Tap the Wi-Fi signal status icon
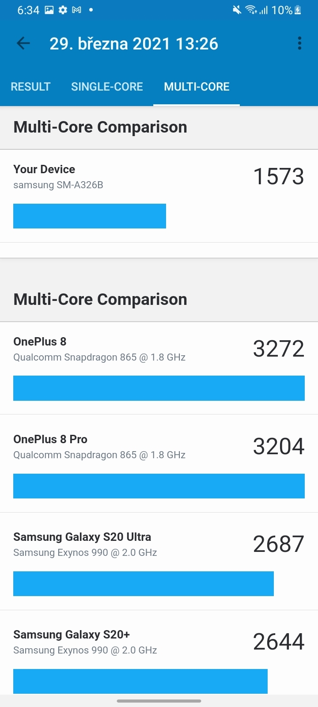318x707 pixels. pyautogui.click(x=251, y=10)
